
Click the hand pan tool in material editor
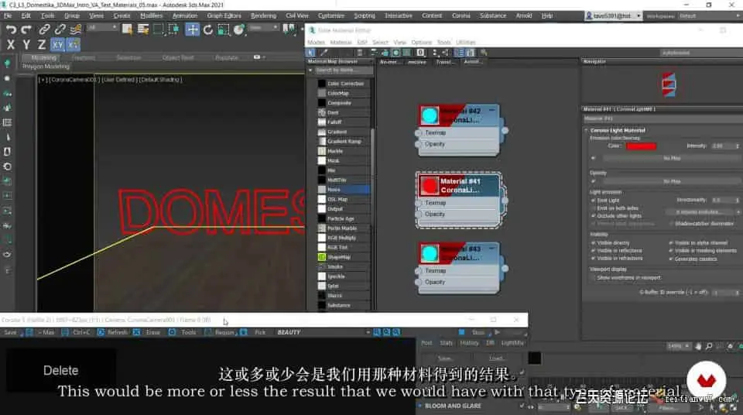(x=698, y=346)
